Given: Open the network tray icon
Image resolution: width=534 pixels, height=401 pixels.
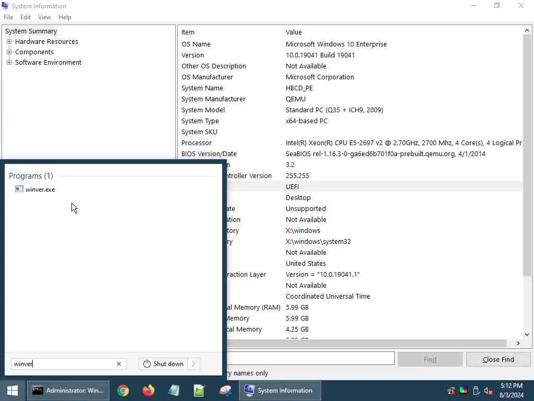Looking at the screenshot, I should point(451,391).
